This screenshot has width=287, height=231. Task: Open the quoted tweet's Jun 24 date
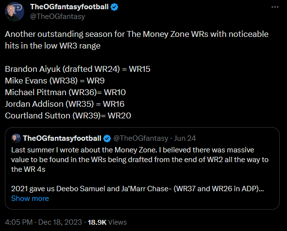pos(185,138)
